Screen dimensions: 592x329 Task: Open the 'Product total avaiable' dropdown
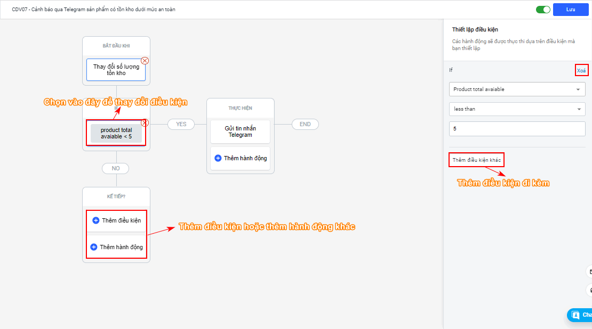click(x=517, y=89)
